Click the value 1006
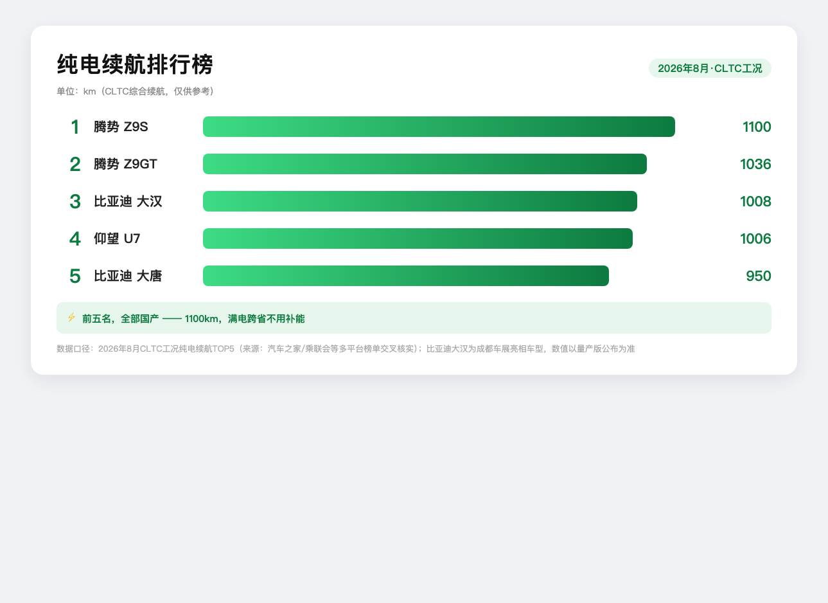 point(755,239)
